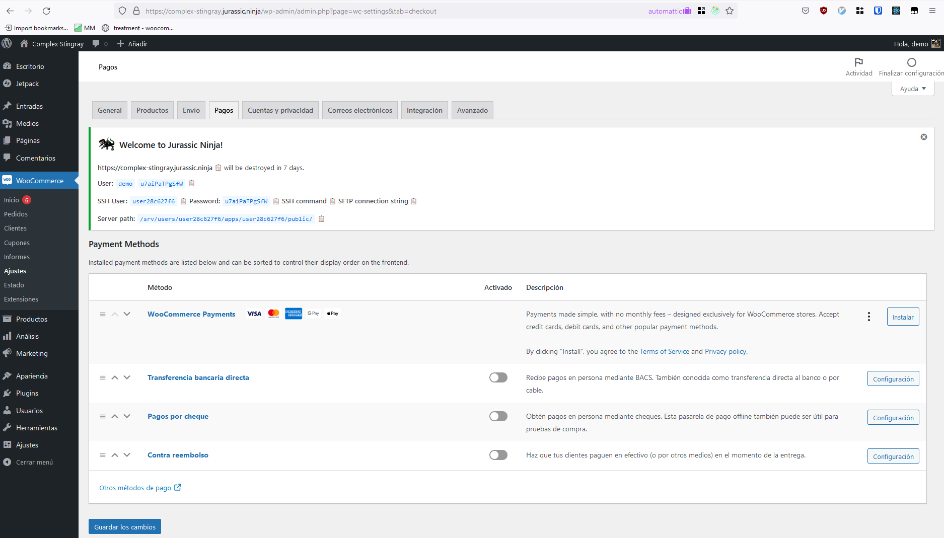944x538 pixels.
Task: Move Pagos por cheque up with the arrow
Action: click(x=115, y=416)
